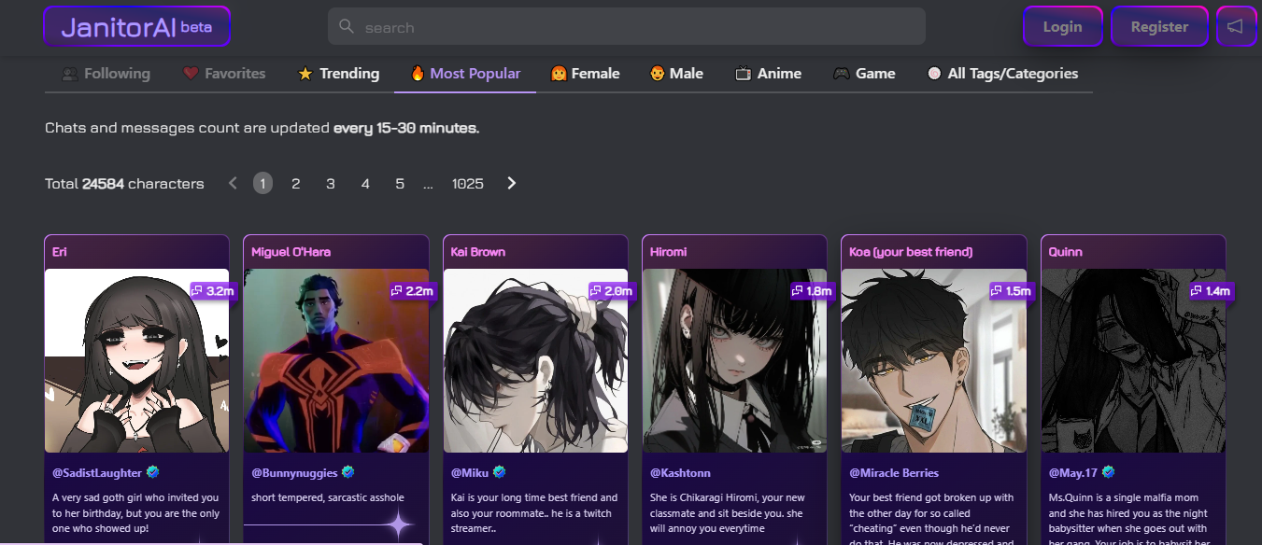1262x545 pixels.
Task: Click verified badge next to @SadistLaughter
Action: pyautogui.click(x=152, y=472)
